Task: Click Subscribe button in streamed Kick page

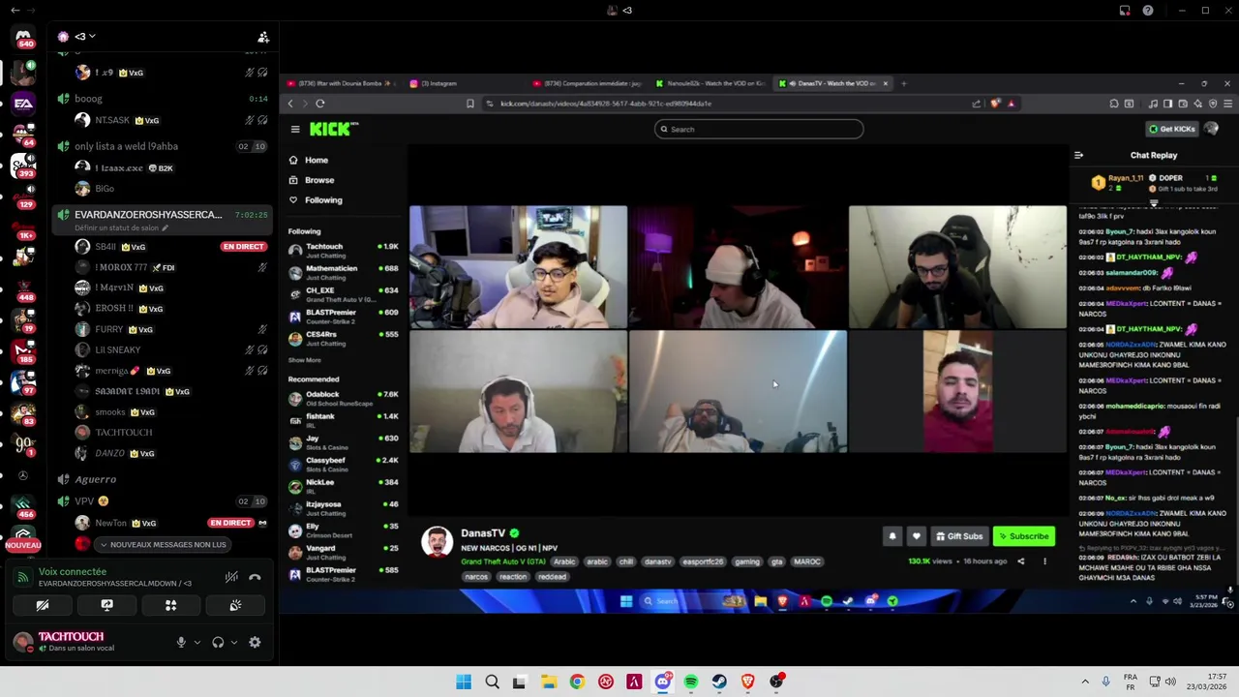Action: [x=1024, y=536]
